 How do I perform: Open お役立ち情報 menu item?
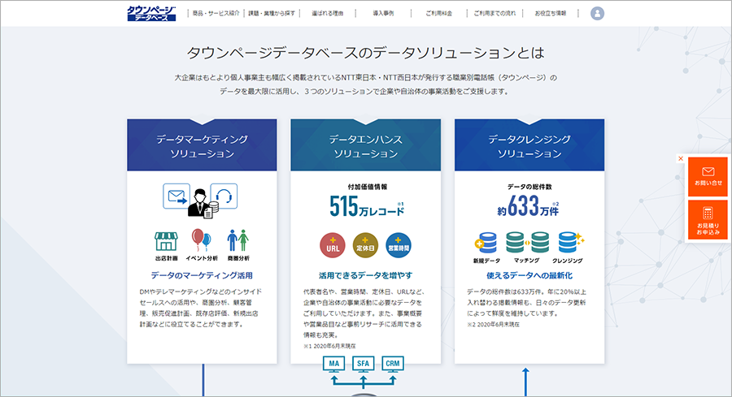click(x=551, y=13)
